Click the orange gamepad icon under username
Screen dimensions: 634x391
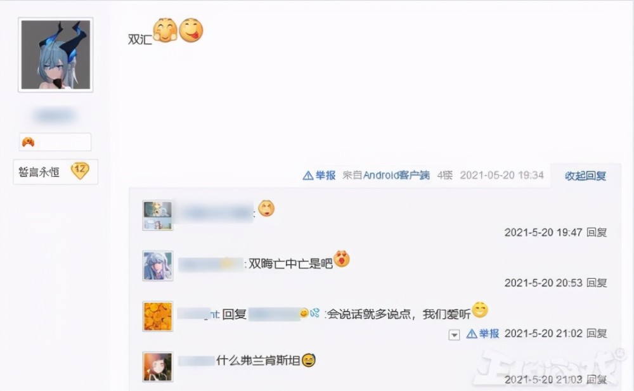(x=28, y=142)
